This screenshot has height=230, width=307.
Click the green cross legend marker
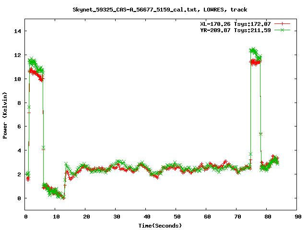(x=282, y=30)
